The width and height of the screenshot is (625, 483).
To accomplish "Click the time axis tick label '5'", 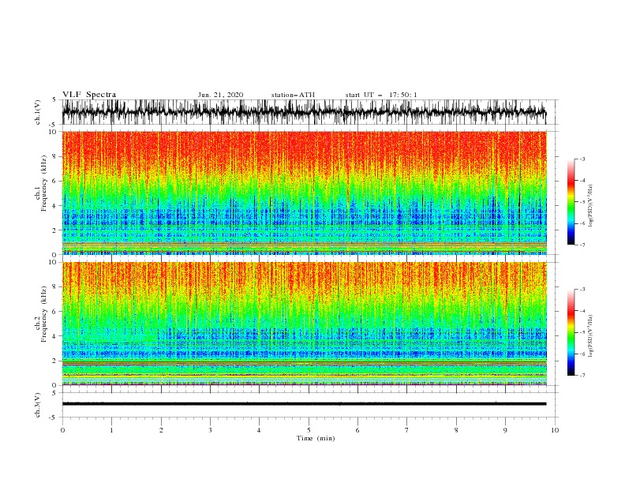I will pos(309,430).
